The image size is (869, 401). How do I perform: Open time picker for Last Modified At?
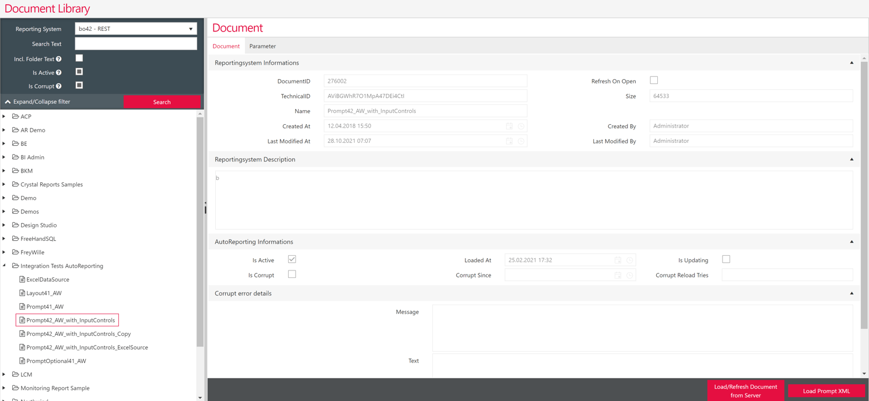pos(521,141)
